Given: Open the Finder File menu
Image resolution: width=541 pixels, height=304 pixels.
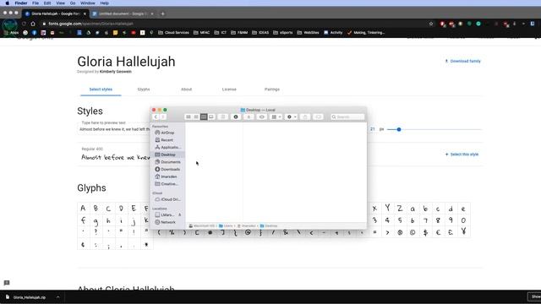Looking at the screenshot, I should pyautogui.click(x=36, y=3).
